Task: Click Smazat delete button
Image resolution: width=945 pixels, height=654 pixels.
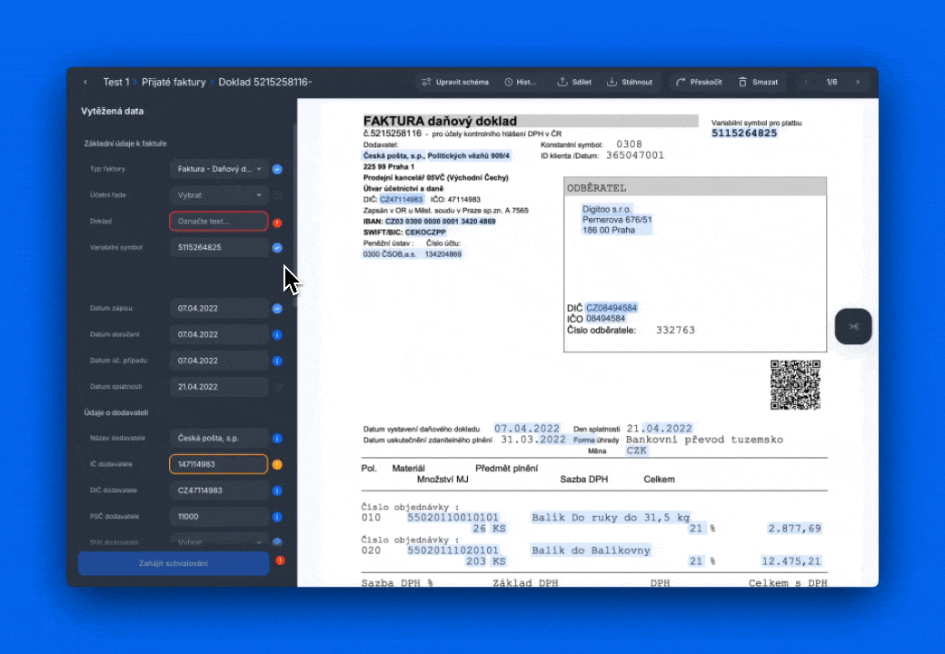Action: tap(758, 82)
